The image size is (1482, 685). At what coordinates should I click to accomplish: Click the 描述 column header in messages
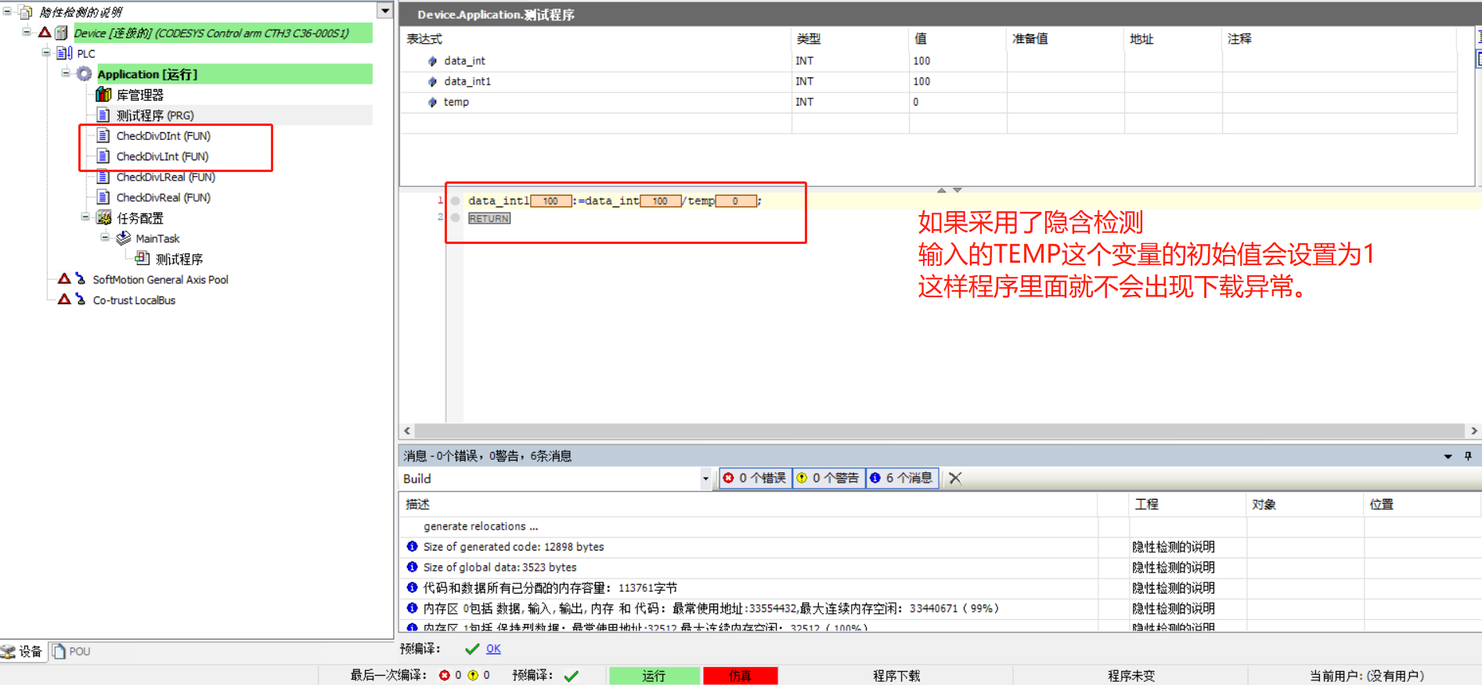748,504
